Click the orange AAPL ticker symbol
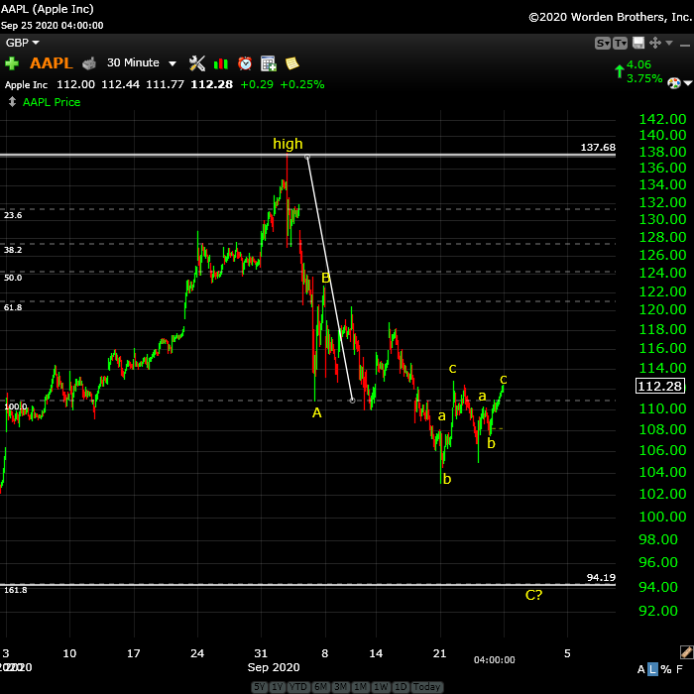The width and height of the screenshot is (694, 694). (52, 62)
